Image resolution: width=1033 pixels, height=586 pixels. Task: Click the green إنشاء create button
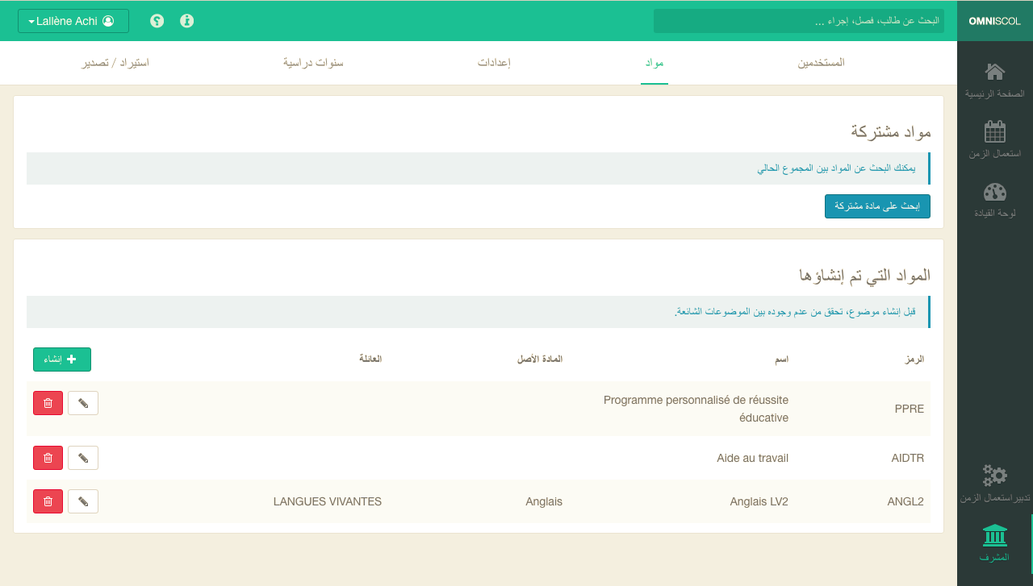tap(62, 359)
